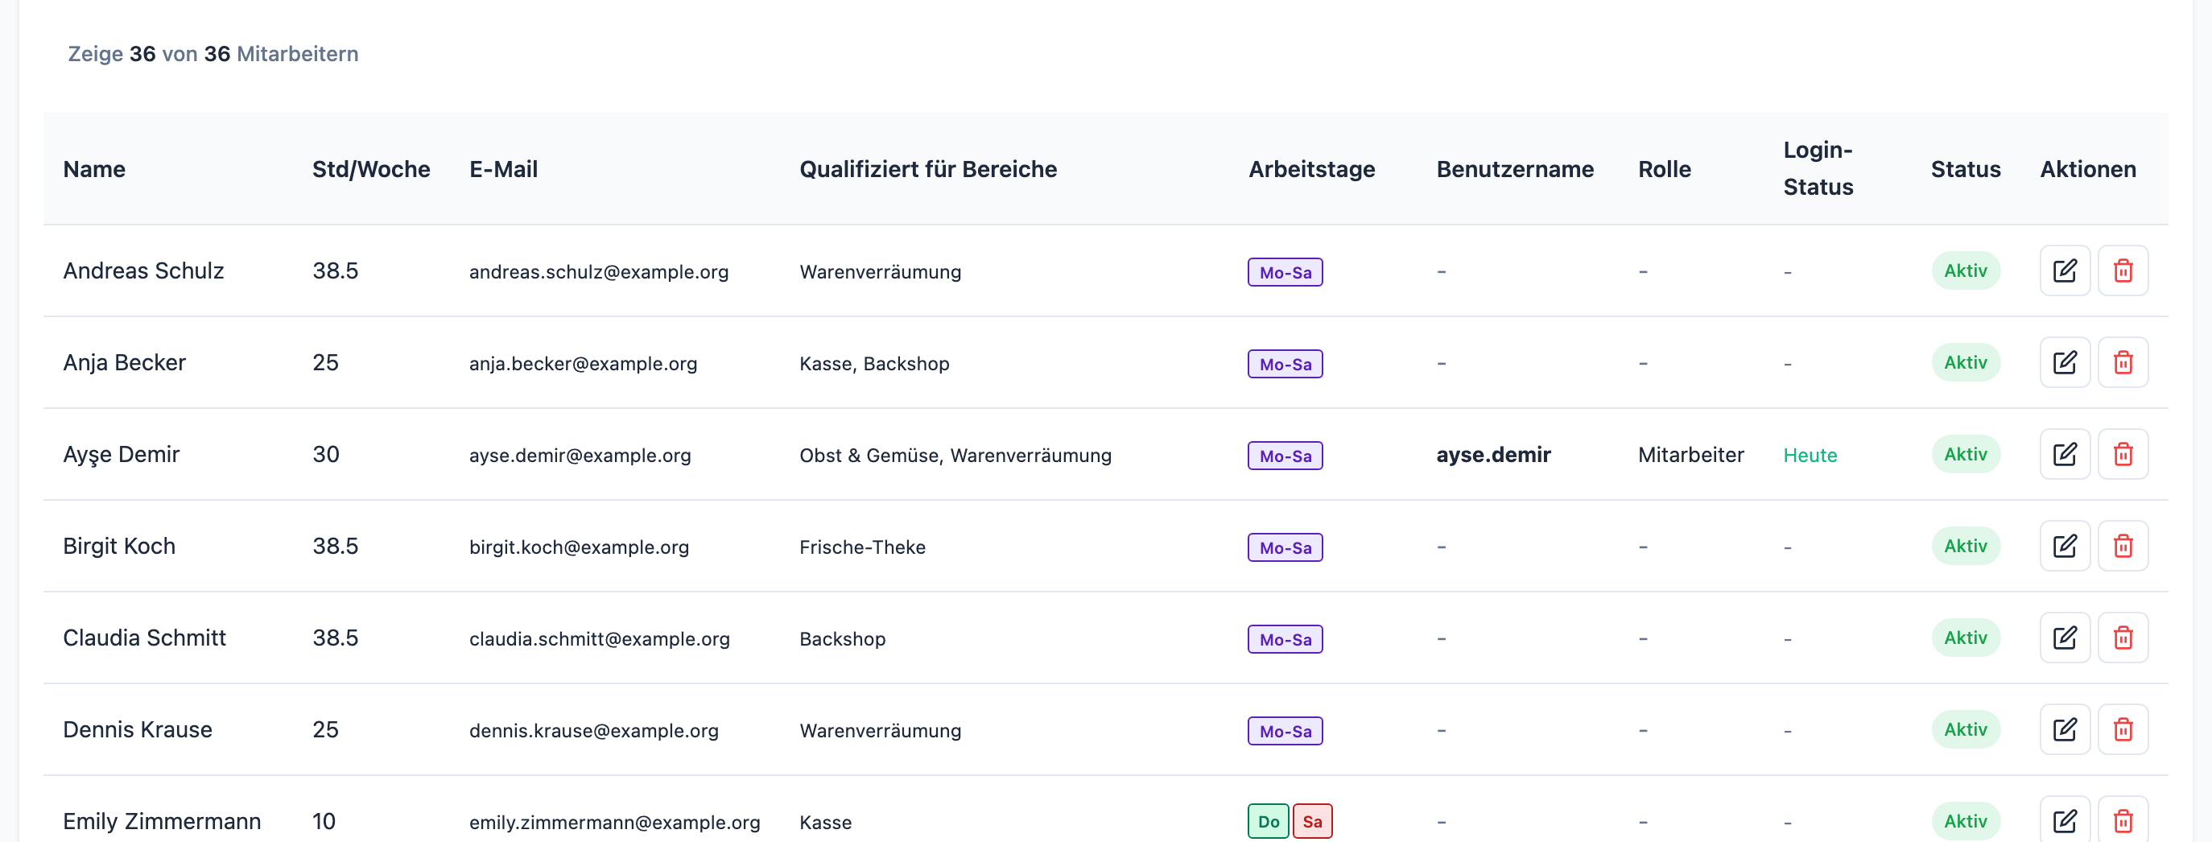Click the Mo-Sa badge for Andreas Schulz
2212x842 pixels.
pyautogui.click(x=1285, y=272)
